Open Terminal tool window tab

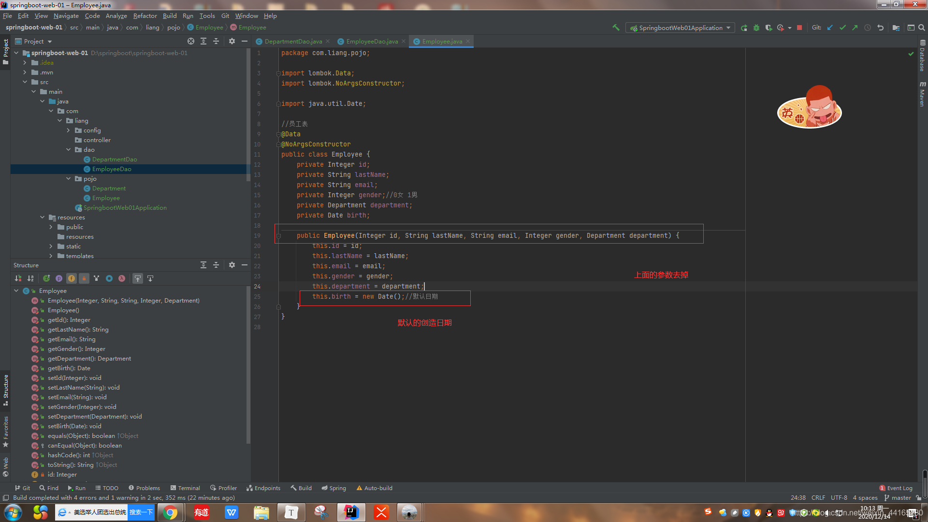click(x=185, y=488)
